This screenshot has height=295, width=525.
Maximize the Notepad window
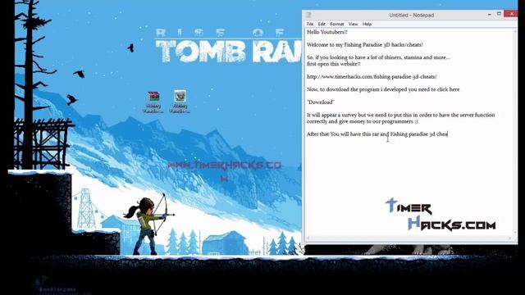[x=499, y=14]
